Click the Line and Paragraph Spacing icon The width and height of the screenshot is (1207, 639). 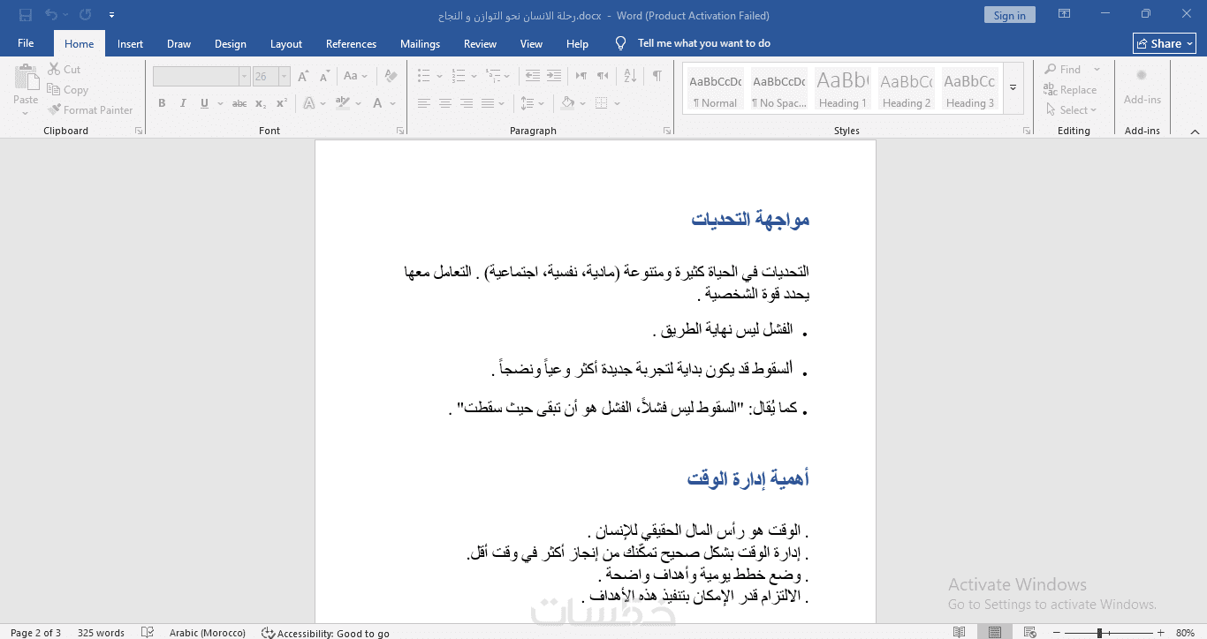(x=528, y=103)
